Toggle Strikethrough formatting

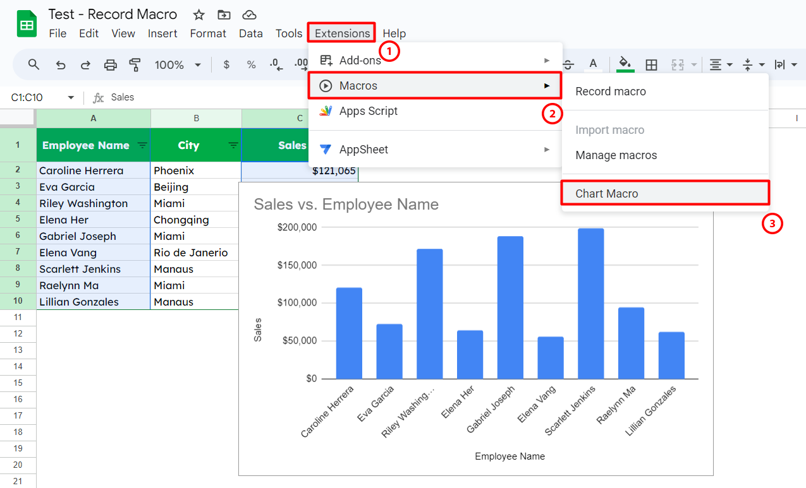[568, 64]
